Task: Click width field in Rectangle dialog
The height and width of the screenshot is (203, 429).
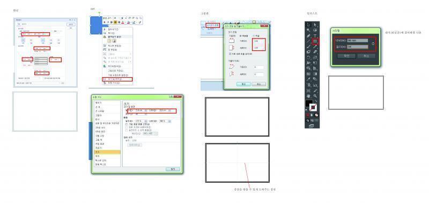Action: coord(358,40)
